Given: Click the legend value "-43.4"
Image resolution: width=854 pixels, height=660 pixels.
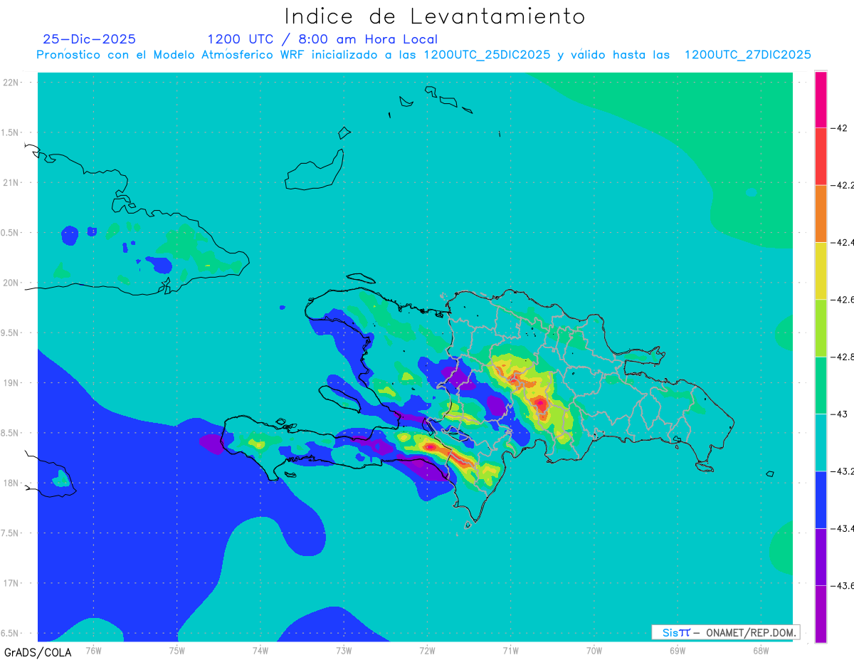Looking at the screenshot, I should pos(843,528).
